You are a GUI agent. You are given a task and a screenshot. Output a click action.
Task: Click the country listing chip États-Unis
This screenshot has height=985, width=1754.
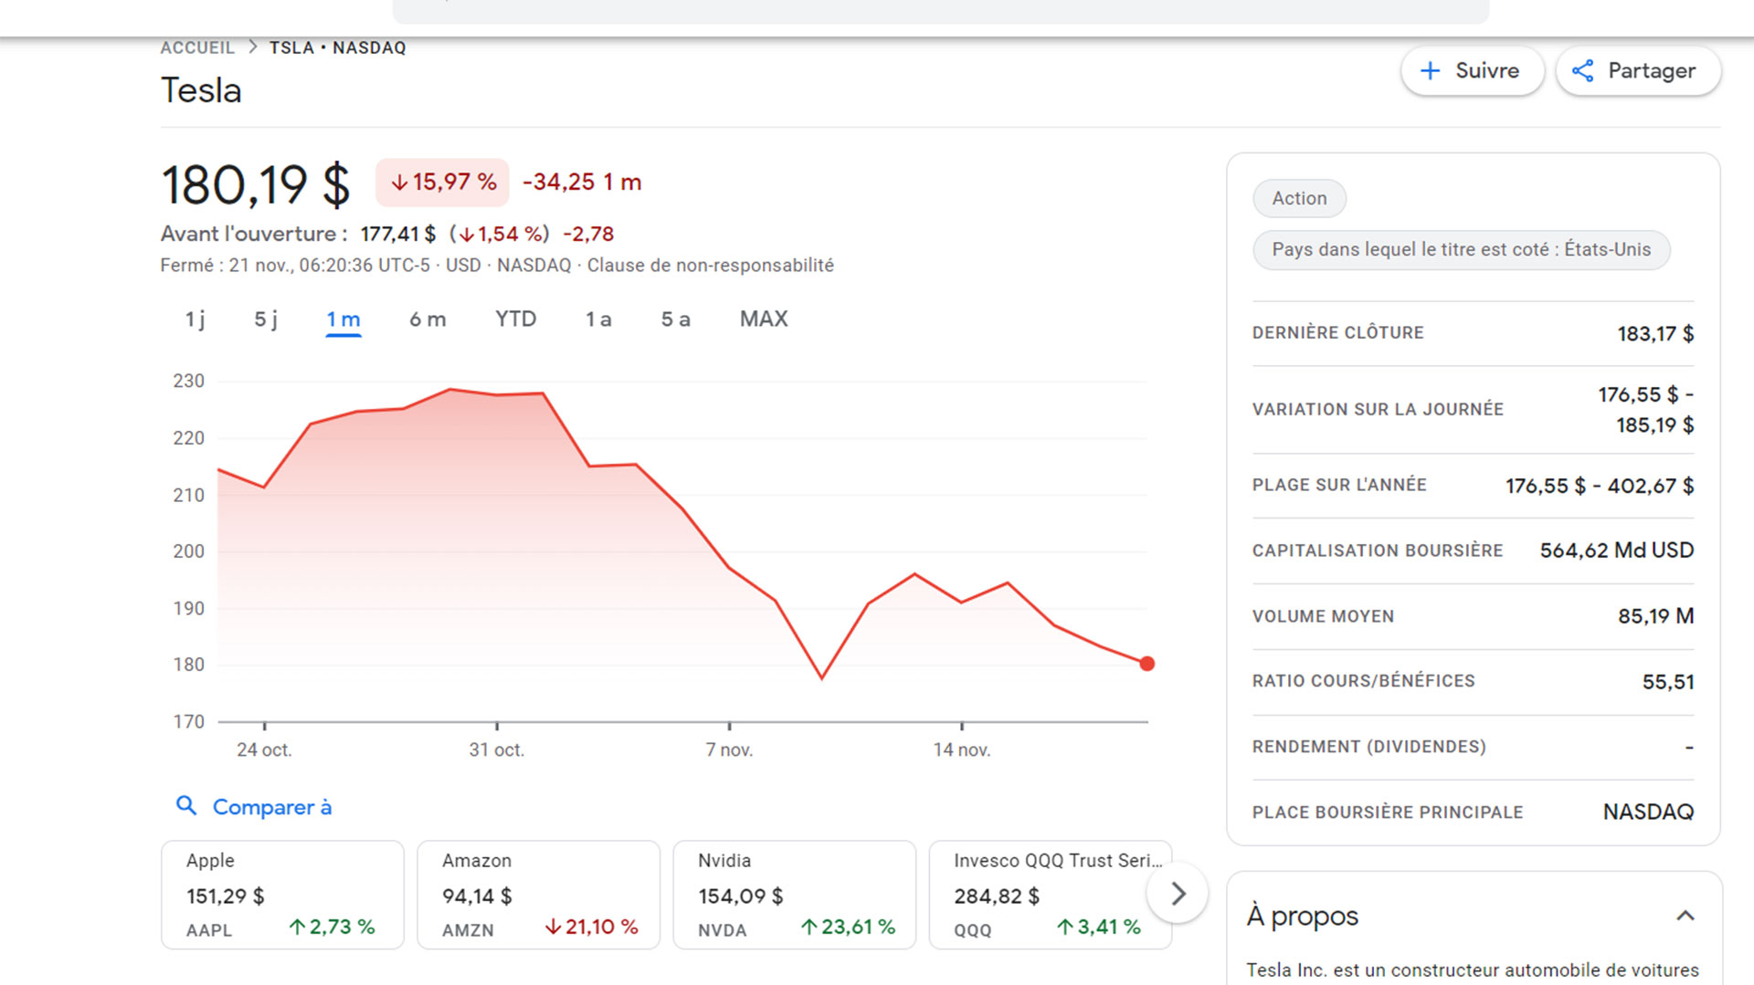(1461, 249)
